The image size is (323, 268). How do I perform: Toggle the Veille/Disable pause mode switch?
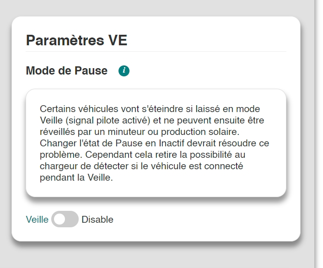coord(65,220)
